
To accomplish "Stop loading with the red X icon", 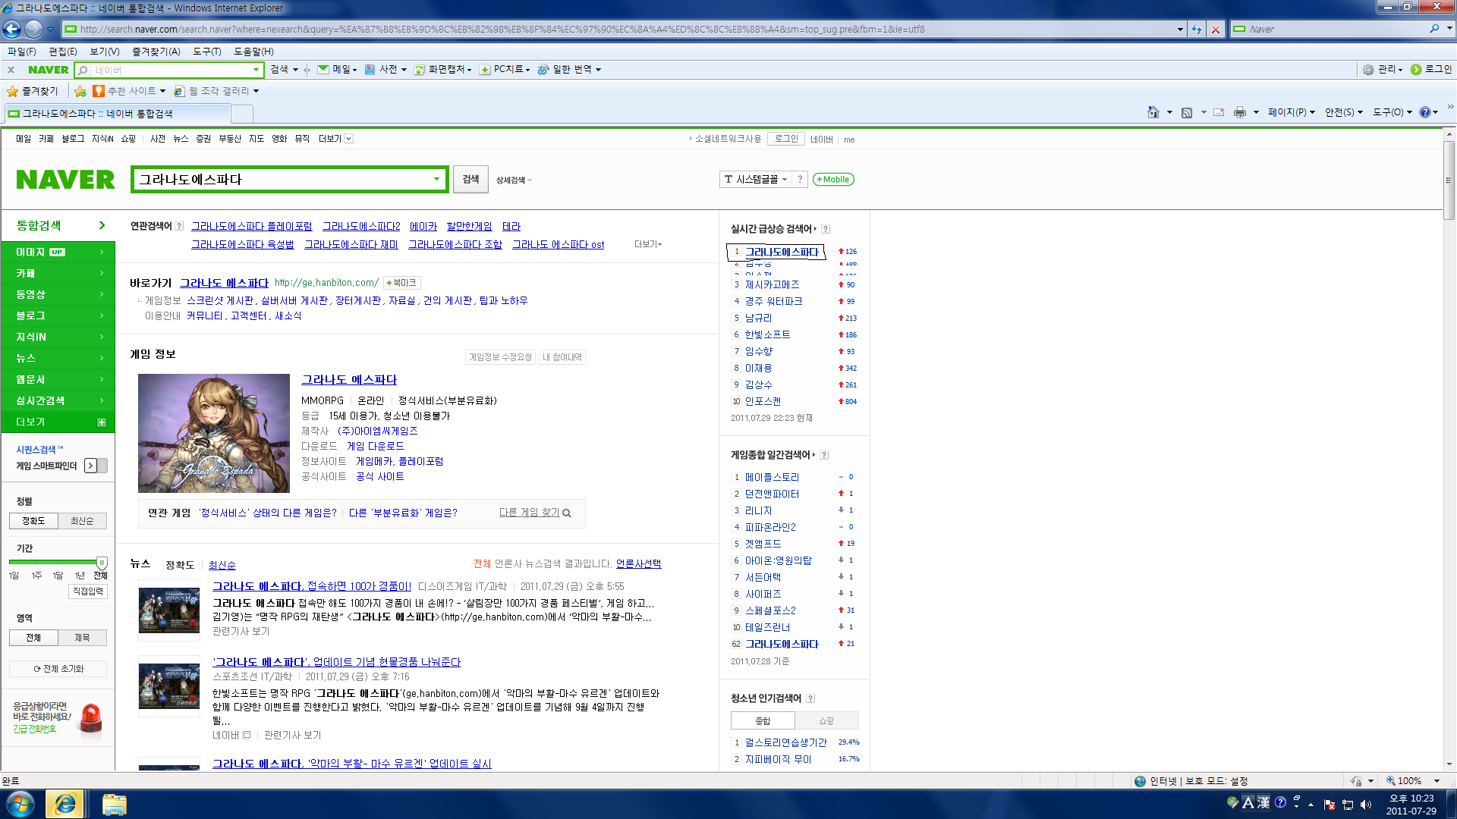I will [1216, 29].
